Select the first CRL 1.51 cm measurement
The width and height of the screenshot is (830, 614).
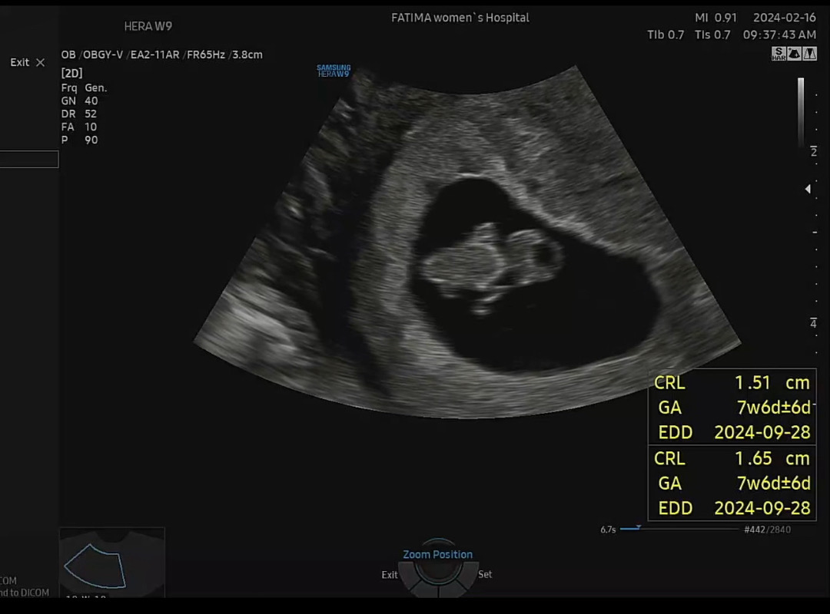(x=731, y=382)
